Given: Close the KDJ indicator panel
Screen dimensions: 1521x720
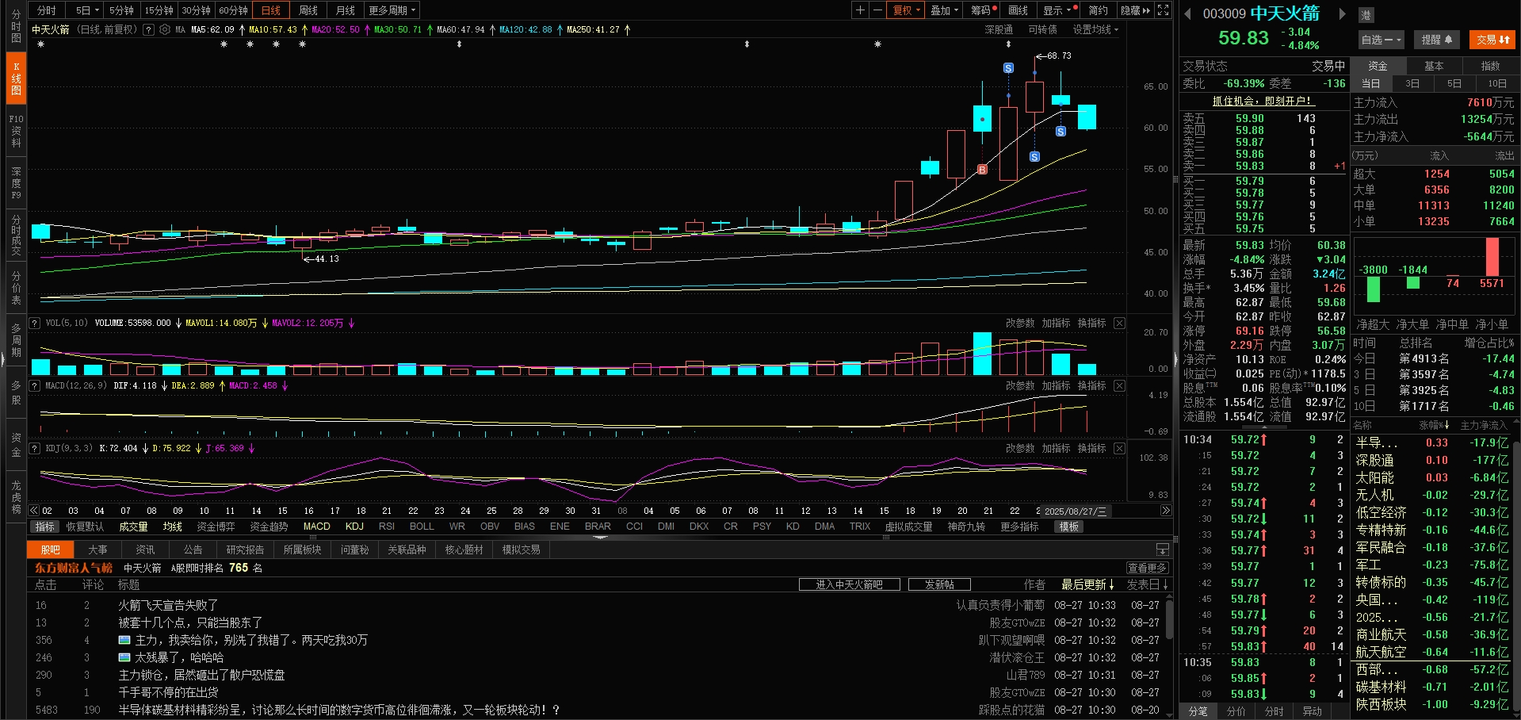Looking at the screenshot, I should coord(1119,448).
